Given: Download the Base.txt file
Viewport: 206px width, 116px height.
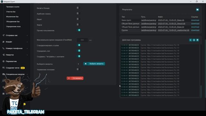Looking at the screenshot, I should (x=195, y=27).
